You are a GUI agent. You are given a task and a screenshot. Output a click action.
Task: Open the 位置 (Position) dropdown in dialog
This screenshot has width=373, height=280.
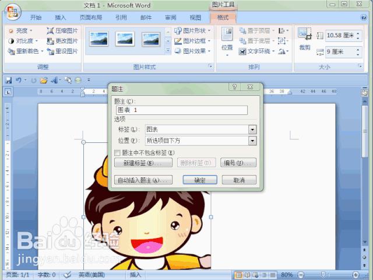(x=252, y=141)
